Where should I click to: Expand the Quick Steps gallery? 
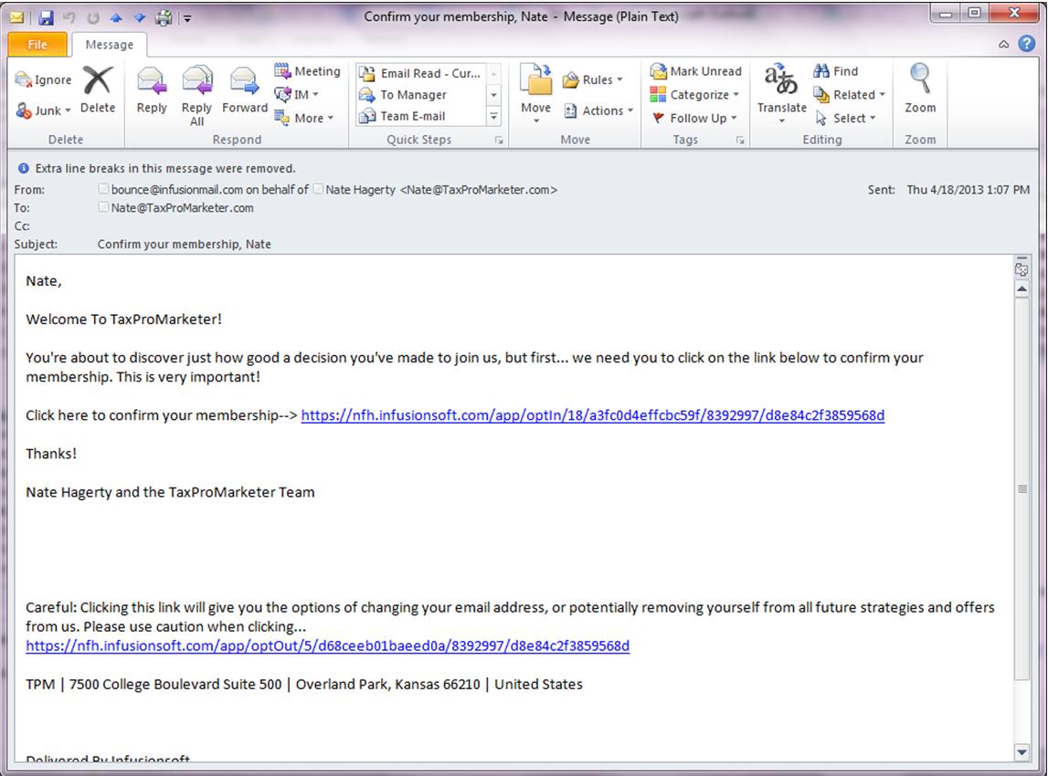(x=494, y=116)
